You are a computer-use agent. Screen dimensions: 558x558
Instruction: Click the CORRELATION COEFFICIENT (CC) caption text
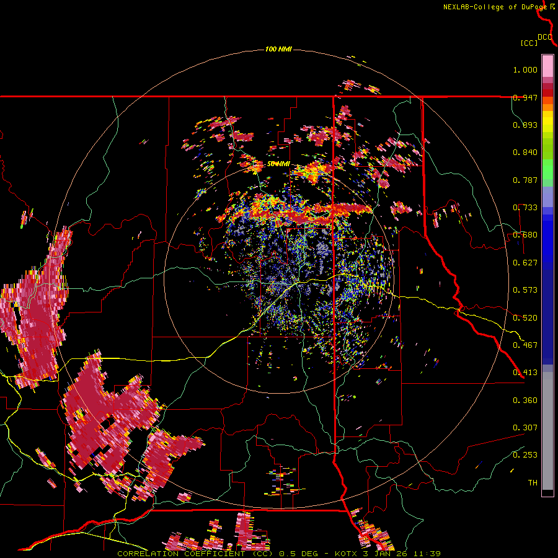pos(195,554)
